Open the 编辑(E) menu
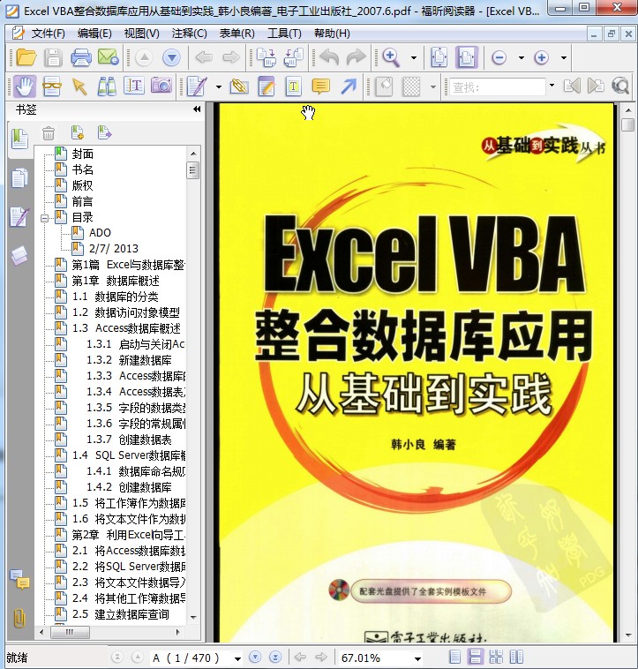This screenshot has width=638, height=669. coord(94,34)
